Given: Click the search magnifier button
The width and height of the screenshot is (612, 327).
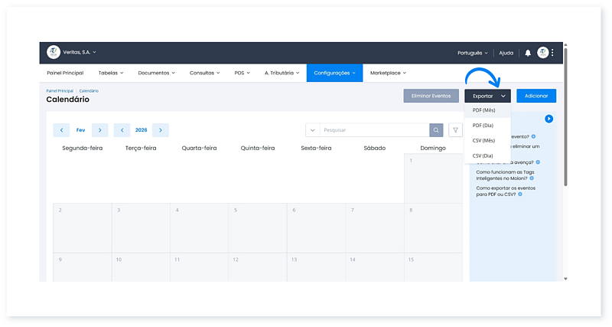Looking at the screenshot, I should click(436, 130).
